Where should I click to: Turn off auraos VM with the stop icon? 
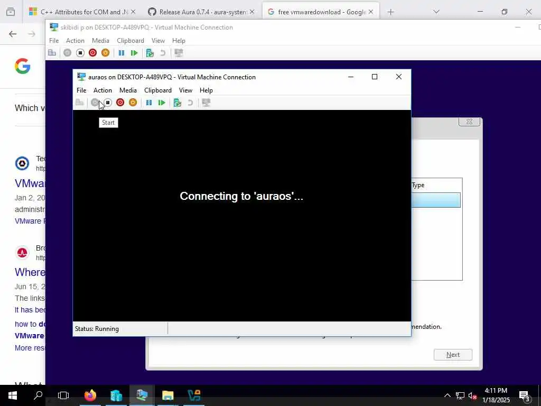(x=108, y=103)
